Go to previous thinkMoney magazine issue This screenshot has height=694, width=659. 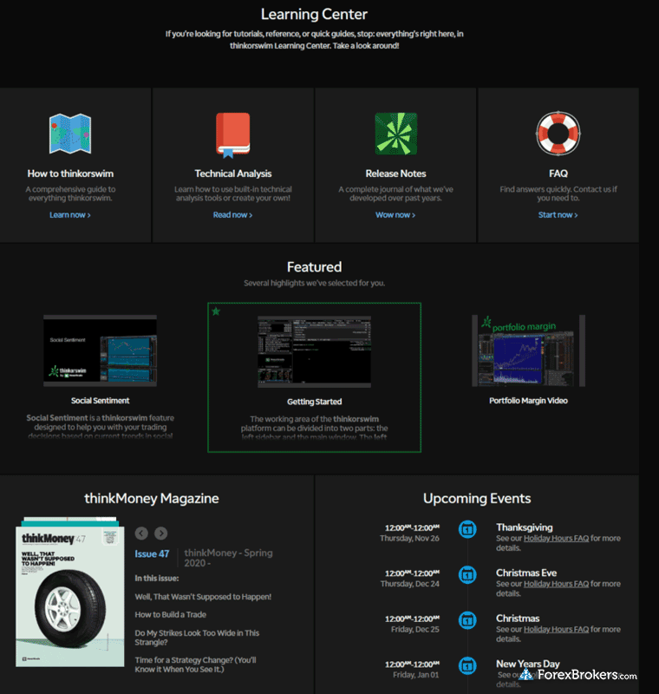[141, 534]
